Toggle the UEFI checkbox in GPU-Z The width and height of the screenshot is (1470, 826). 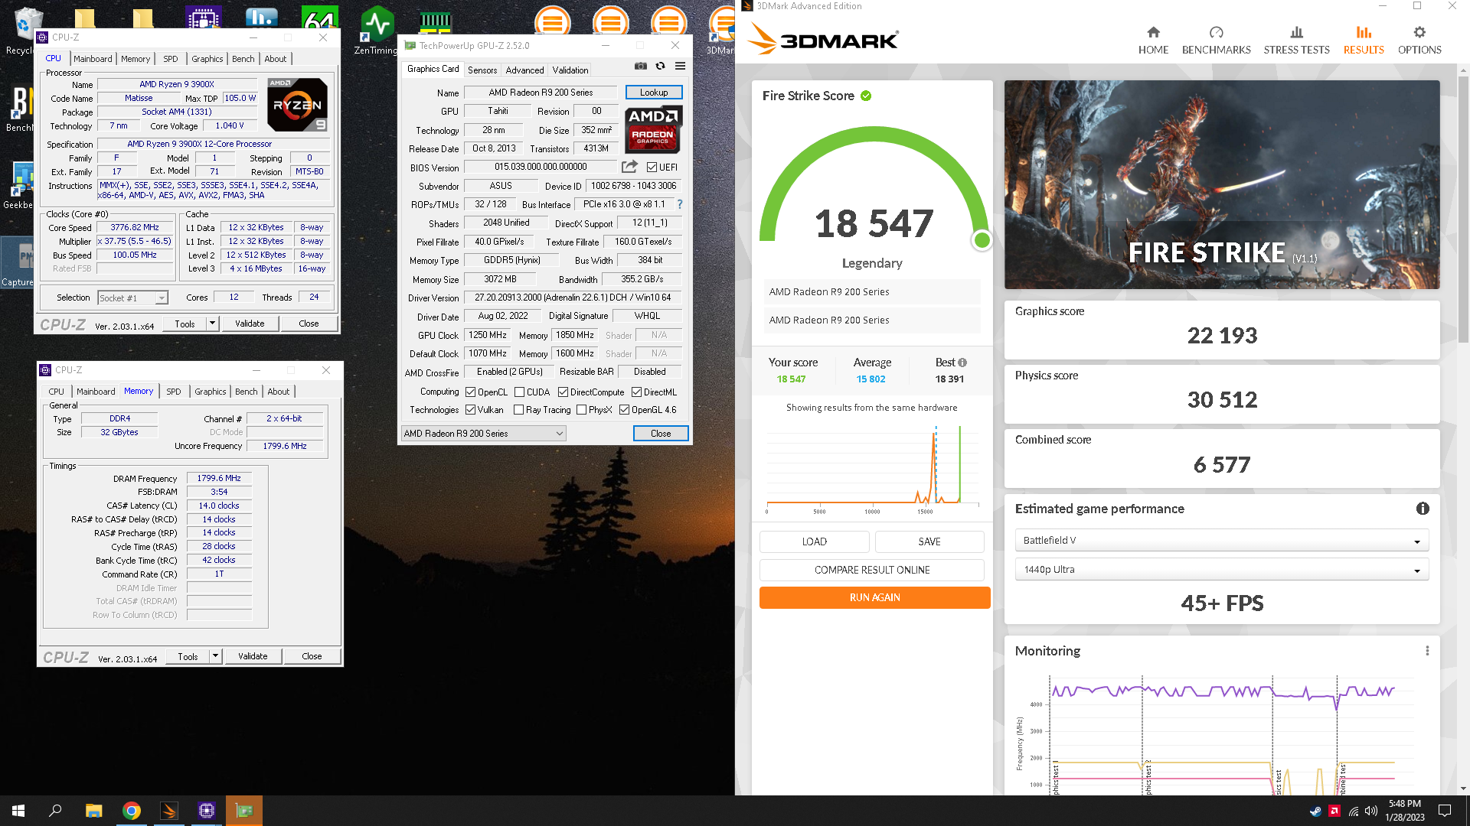[x=652, y=167]
